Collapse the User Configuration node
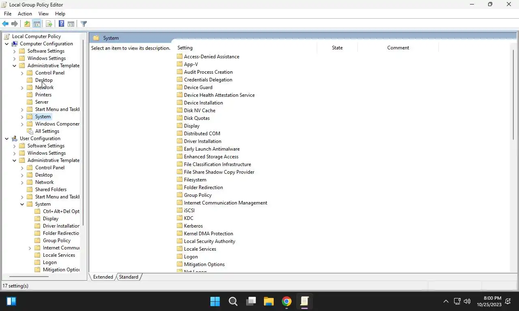The height and width of the screenshot is (311, 519). pos(6,138)
